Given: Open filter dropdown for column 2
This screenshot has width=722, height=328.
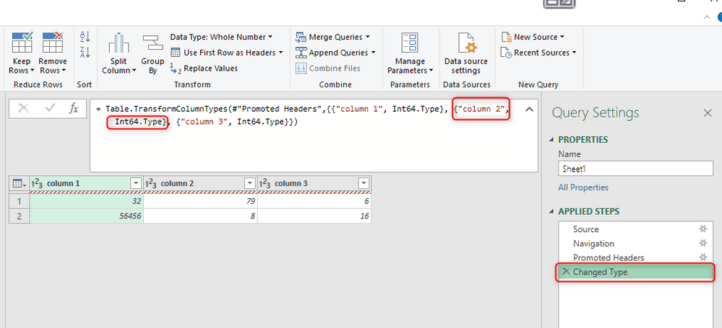Looking at the screenshot, I should click(249, 183).
